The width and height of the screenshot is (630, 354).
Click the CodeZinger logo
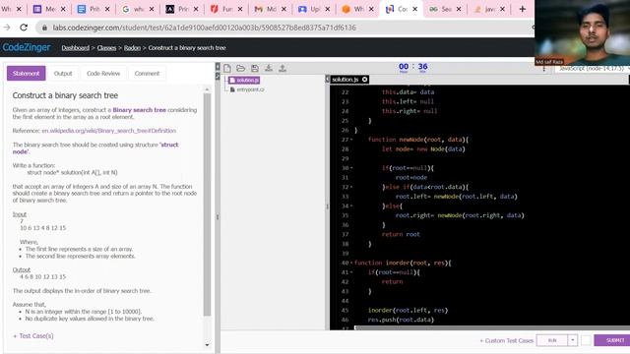click(x=27, y=47)
